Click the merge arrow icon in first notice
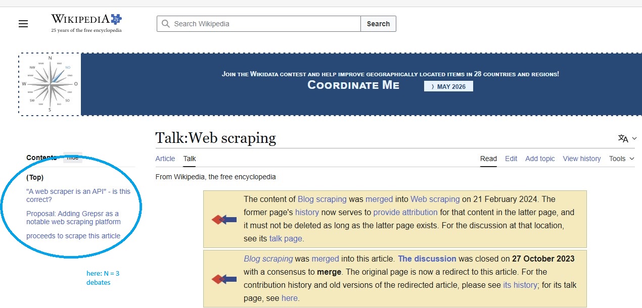 pos(224,219)
